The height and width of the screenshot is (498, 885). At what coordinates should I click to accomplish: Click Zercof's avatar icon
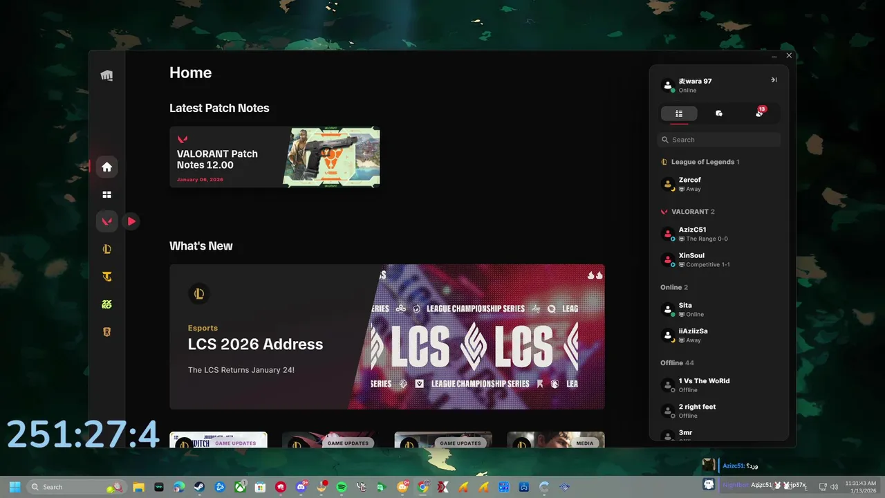(x=668, y=184)
